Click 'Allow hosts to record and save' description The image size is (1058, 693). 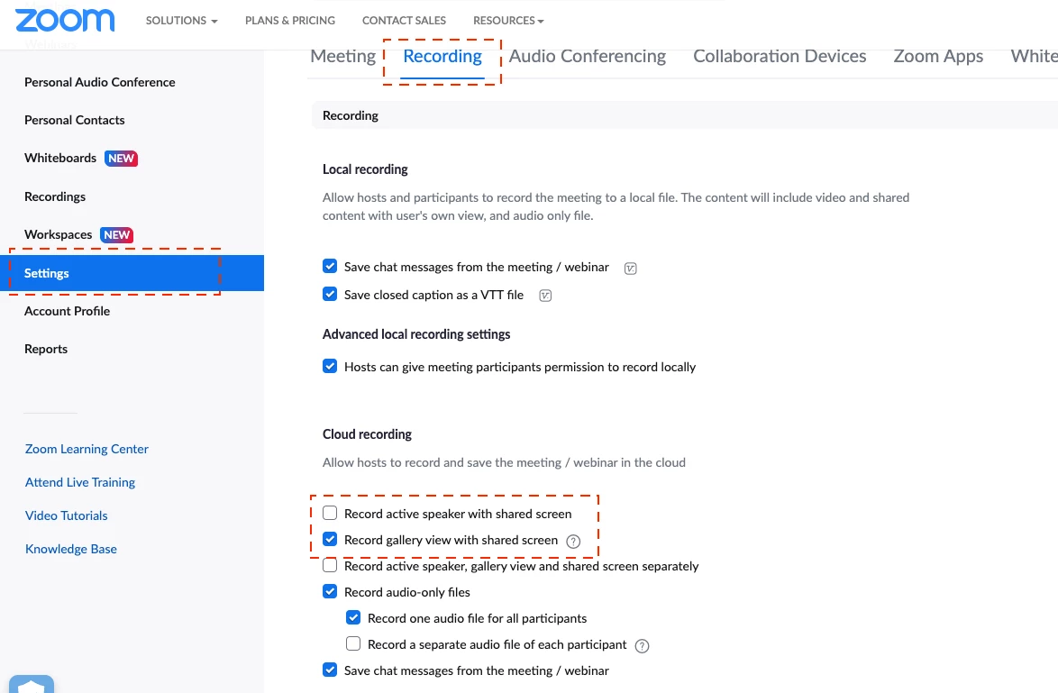[504, 463]
